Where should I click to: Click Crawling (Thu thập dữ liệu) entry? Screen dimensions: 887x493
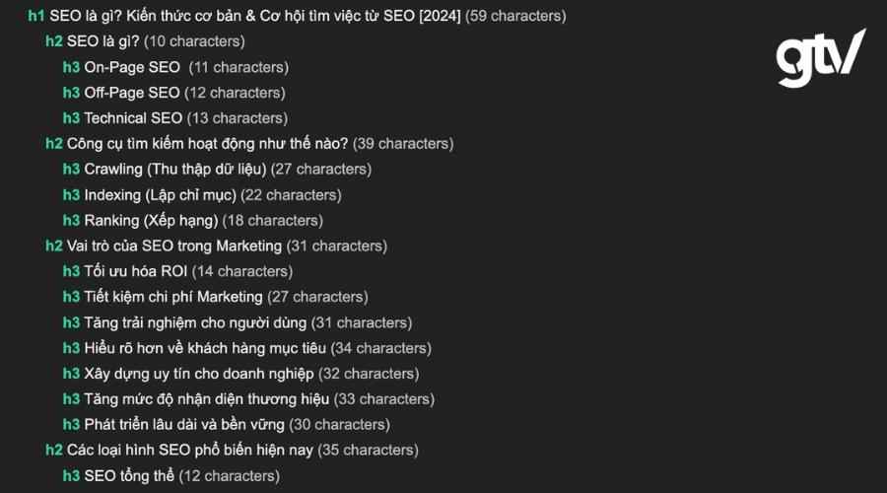[175, 169]
